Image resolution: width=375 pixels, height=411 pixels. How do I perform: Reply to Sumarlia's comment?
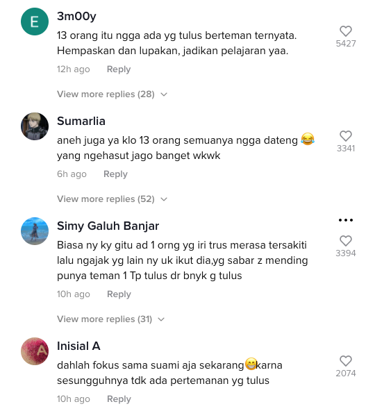click(115, 174)
